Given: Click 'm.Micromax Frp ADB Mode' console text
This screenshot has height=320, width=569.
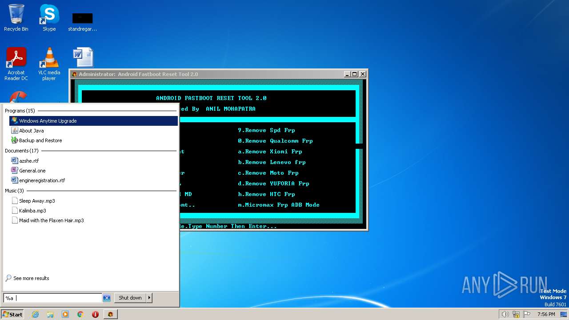Looking at the screenshot, I should [x=279, y=205].
